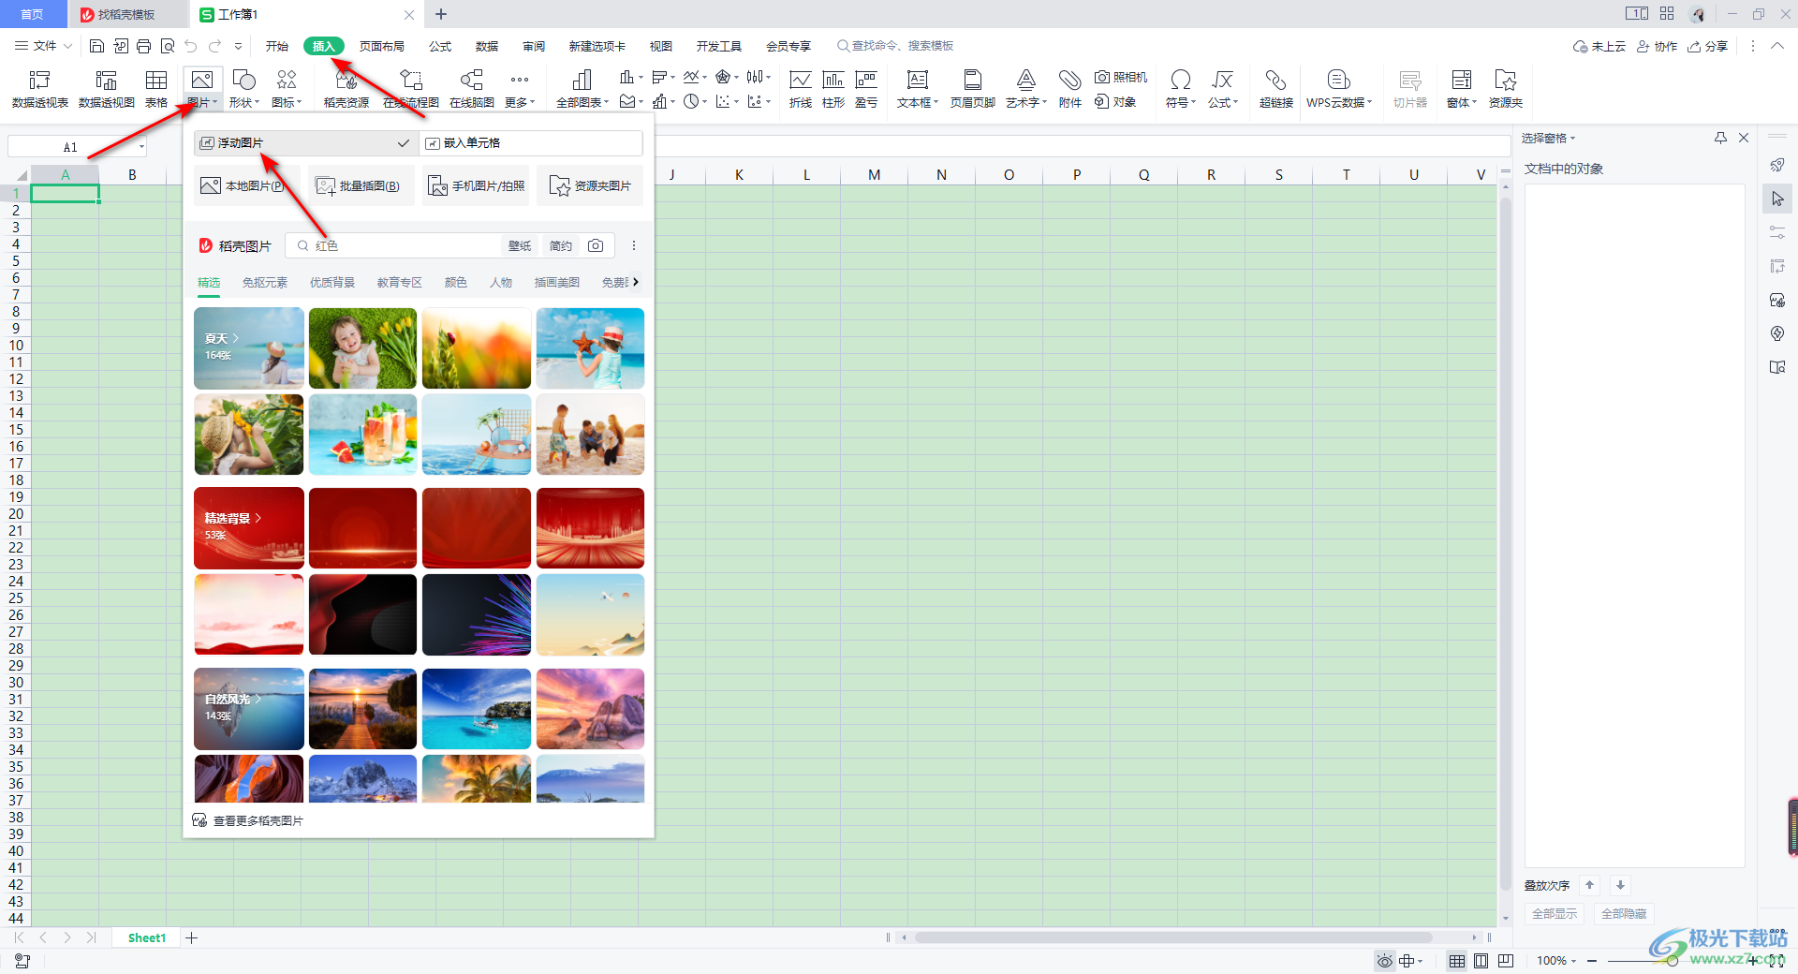Click the 全部隐藏 button
The width and height of the screenshot is (1798, 974).
tap(1623, 913)
